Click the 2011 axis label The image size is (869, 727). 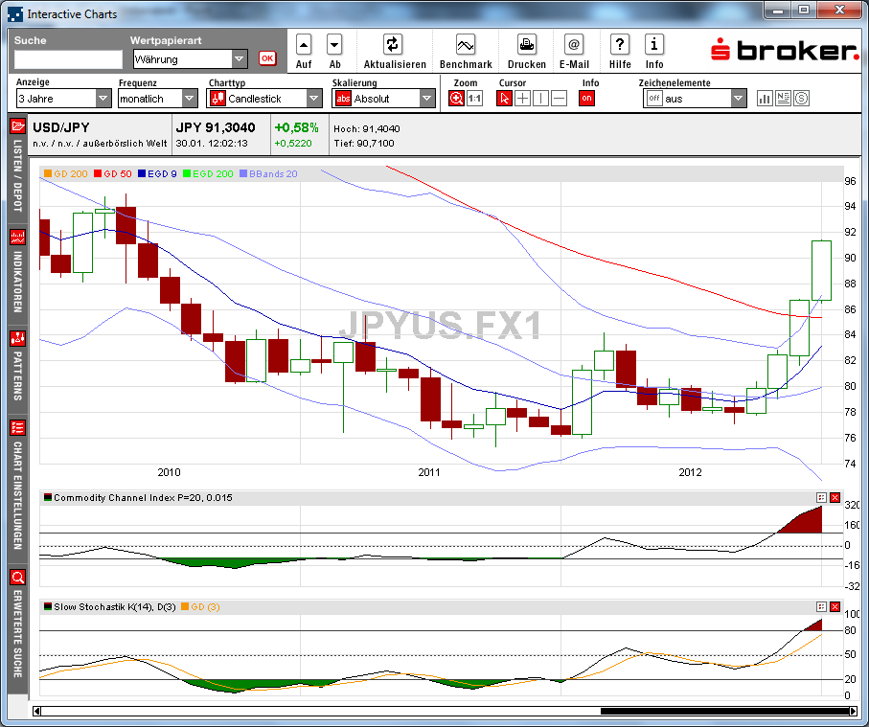tap(429, 472)
